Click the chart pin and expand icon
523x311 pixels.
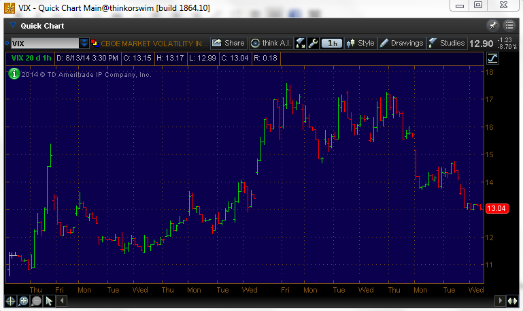tap(300, 43)
